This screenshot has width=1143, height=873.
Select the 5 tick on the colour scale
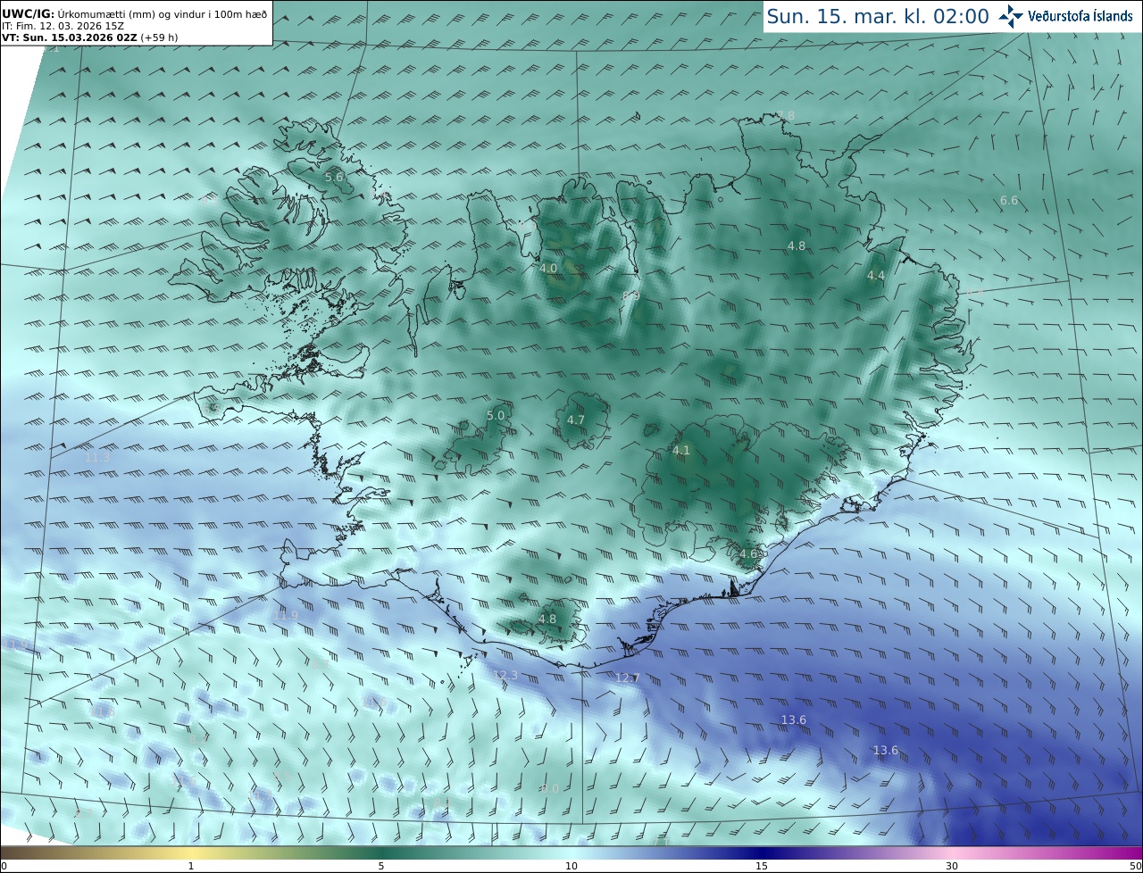click(x=381, y=866)
